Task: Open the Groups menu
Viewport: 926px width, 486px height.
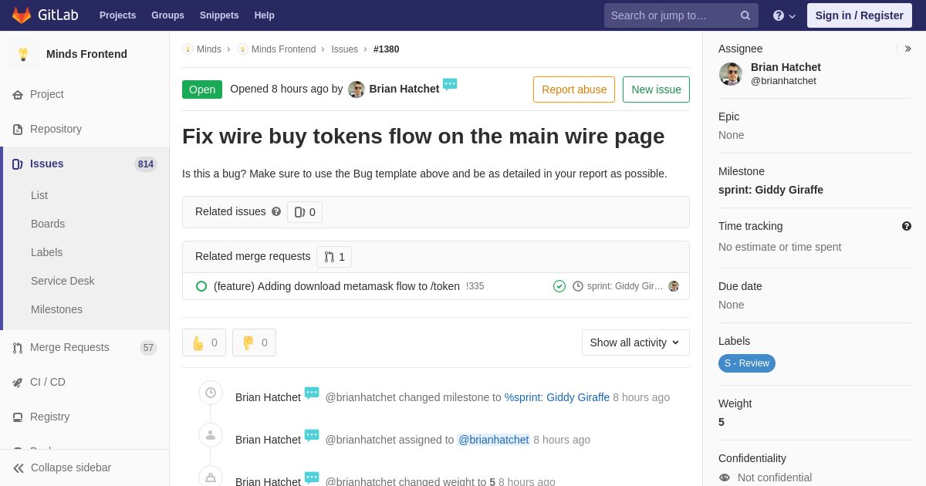Action: point(167,15)
